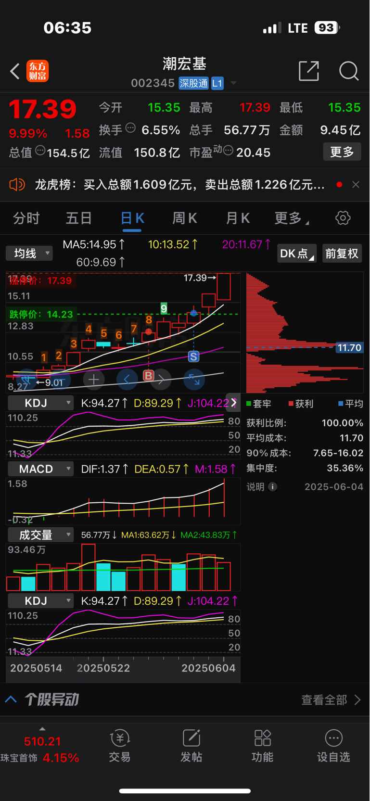Tap the 套牢 legend item
The height and width of the screenshot is (801, 370).
click(259, 404)
